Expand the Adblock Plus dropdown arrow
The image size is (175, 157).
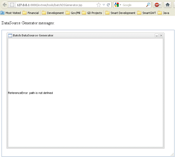(160, 5)
